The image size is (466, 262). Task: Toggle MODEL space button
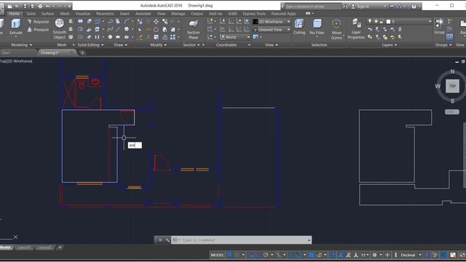point(217,255)
